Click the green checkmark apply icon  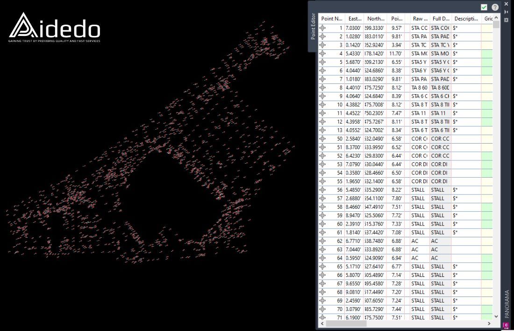click(484, 7)
